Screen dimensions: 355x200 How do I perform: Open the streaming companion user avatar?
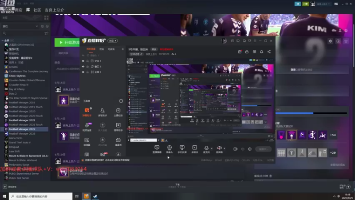pyautogui.click(x=224, y=41)
